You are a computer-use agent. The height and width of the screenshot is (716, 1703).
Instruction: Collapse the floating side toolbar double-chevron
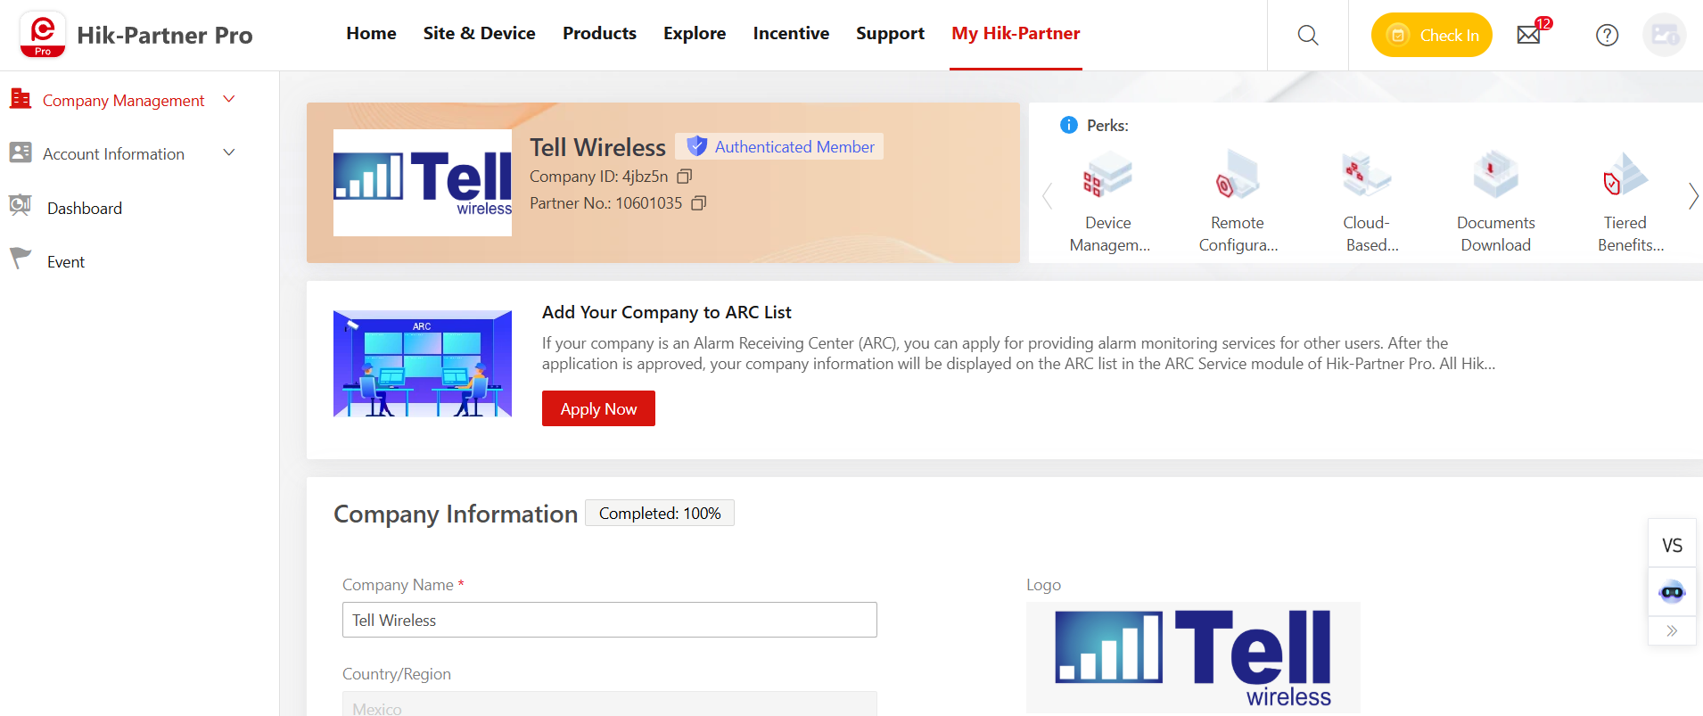coord(1672,630)
